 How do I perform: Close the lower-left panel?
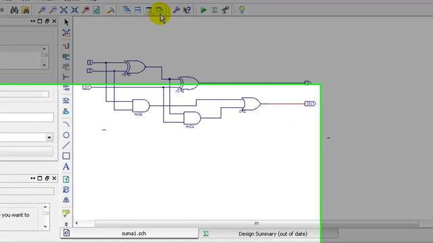click(x=54, y=178)
